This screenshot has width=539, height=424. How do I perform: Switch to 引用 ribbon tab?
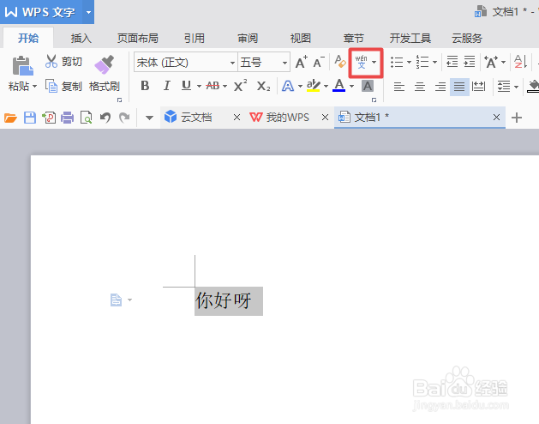195,39
